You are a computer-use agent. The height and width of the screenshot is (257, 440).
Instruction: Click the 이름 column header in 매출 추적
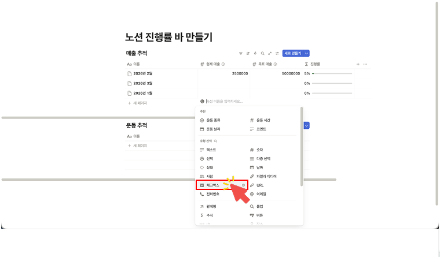(134, 64)
